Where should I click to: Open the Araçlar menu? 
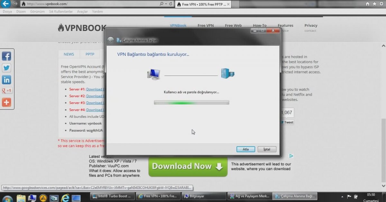tap(82, 12)
